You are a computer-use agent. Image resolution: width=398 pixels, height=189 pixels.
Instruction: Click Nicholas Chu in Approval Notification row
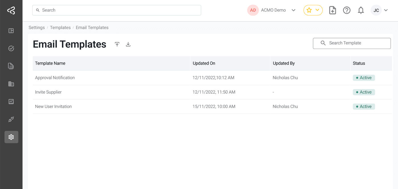285,78
